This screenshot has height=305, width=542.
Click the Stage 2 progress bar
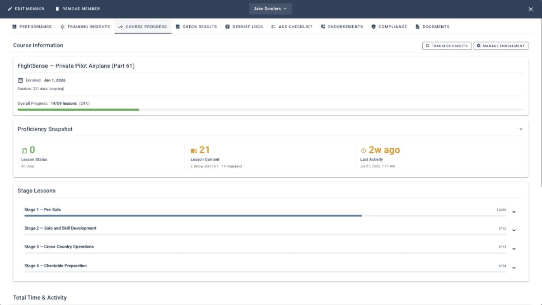pos(265,234)
